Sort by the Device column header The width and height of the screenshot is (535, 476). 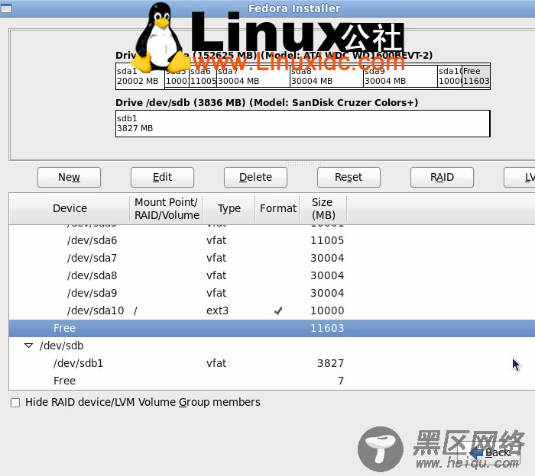pos(70,208)
